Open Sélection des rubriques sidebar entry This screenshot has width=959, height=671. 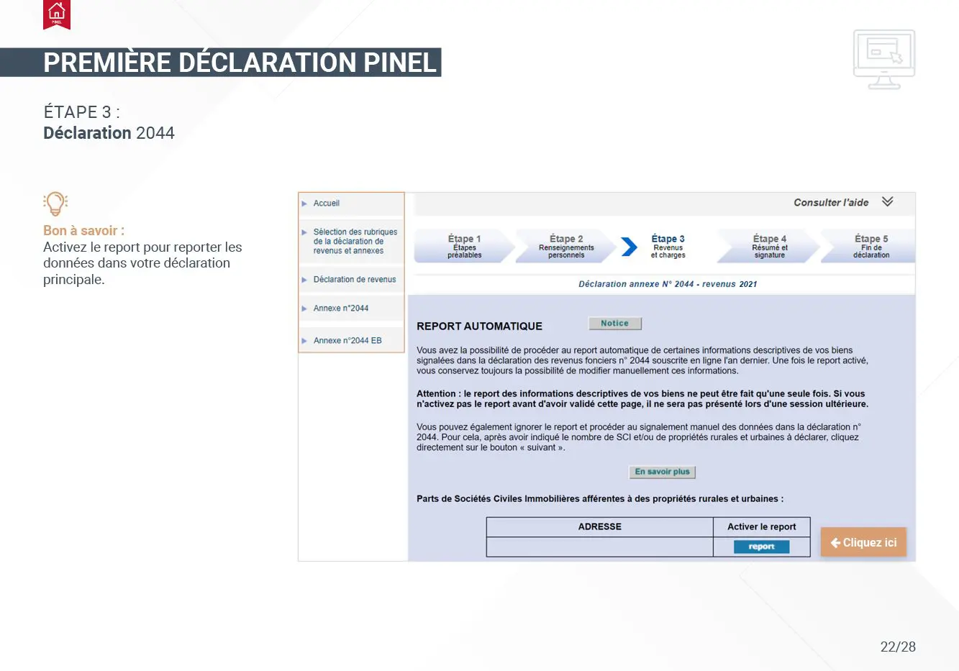pyautogui.click(x=355, y=242)
